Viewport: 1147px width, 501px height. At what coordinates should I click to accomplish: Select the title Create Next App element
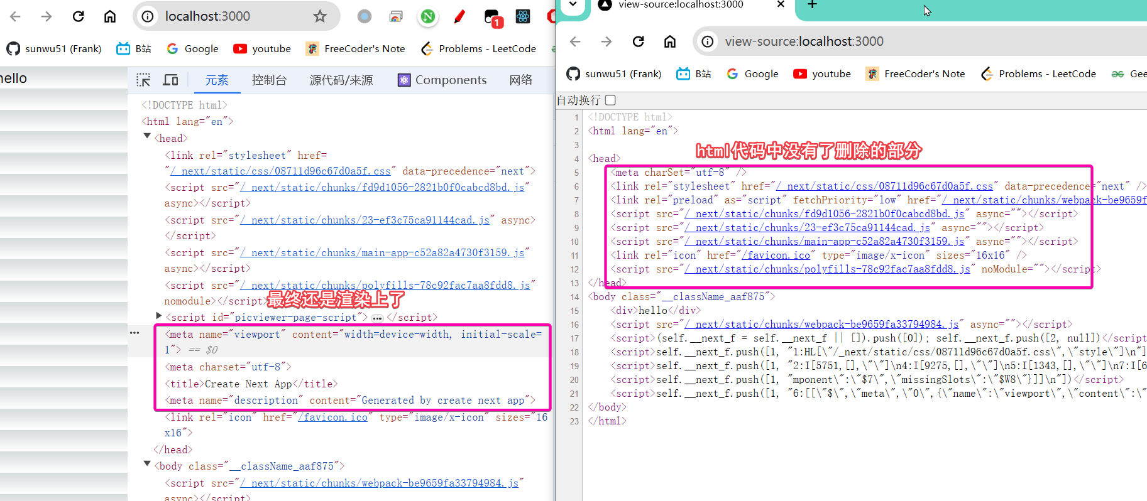pyautogui.click(x=251, y=384)
